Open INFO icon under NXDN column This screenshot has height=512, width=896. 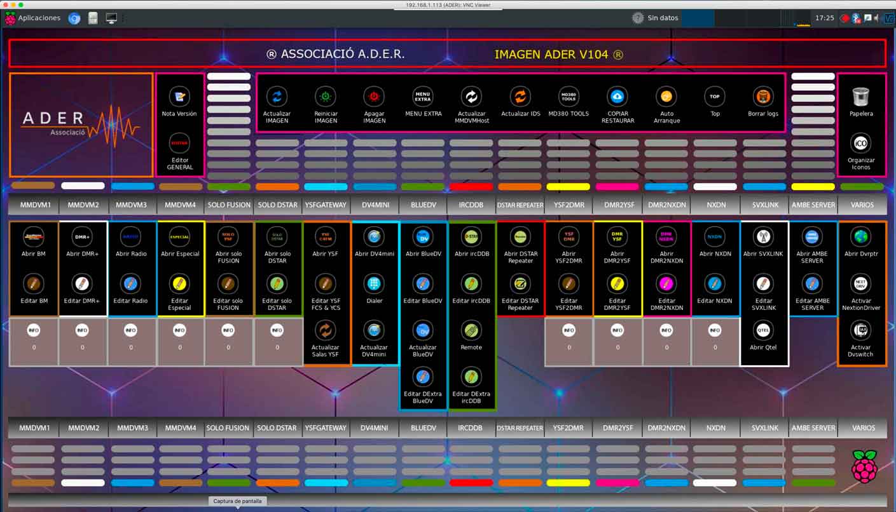coord(715,330)
